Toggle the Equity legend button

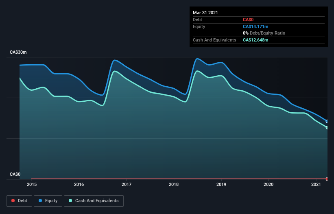(48, 201)
